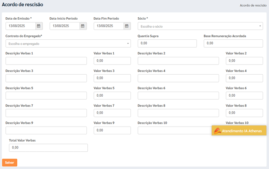Image resolution: width=269 pixels, height=169 pixels.
Task: Select the Valor Verbas 2 input
Action: pos(244,61)
